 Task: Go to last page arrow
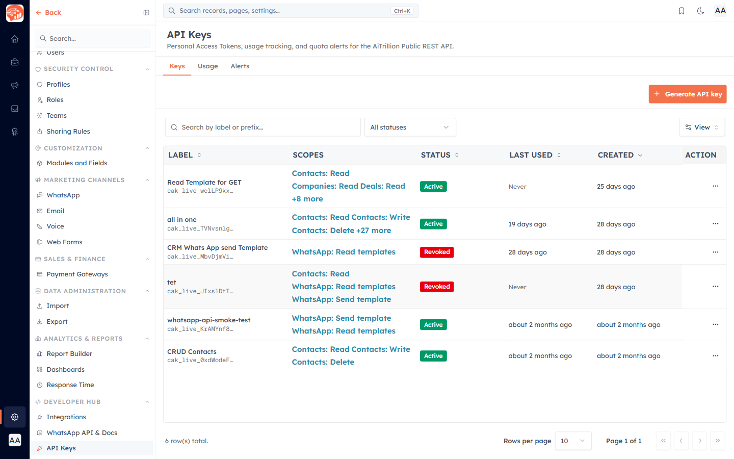tap(717, 441)
